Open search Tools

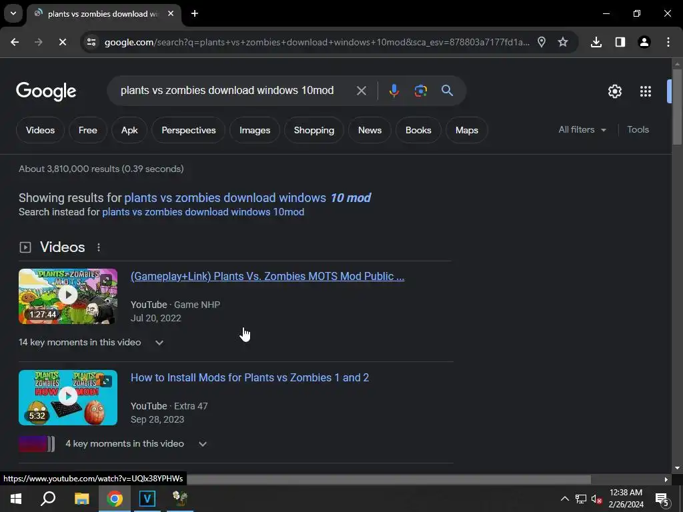[638, 130]
